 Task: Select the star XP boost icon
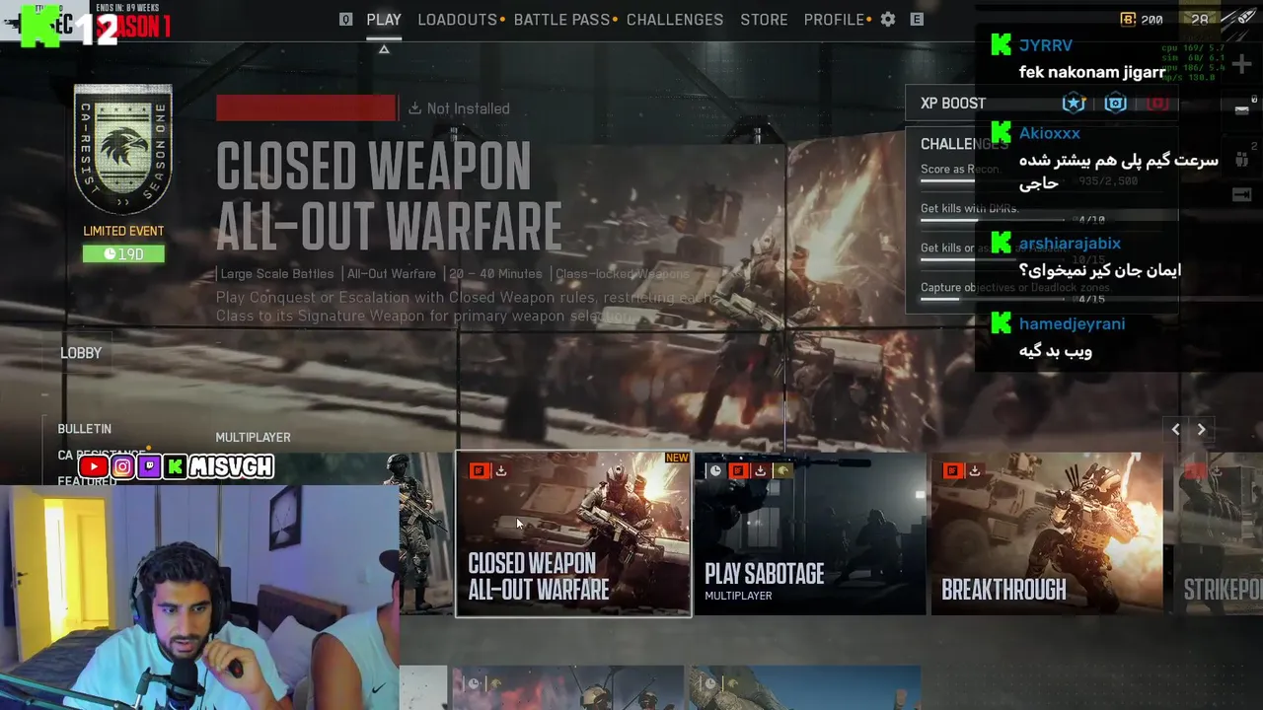1074,103
